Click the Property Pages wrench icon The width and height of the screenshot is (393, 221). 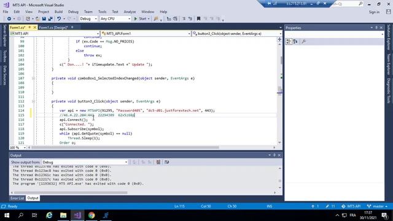coord(303,42)
